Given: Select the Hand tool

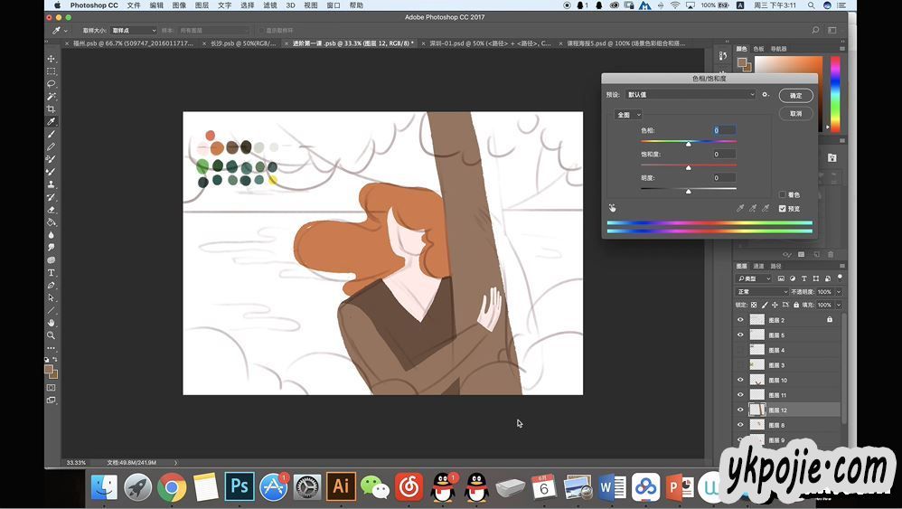Looking at the screenshot, I should pyautogui.click(x=52, y=322).
